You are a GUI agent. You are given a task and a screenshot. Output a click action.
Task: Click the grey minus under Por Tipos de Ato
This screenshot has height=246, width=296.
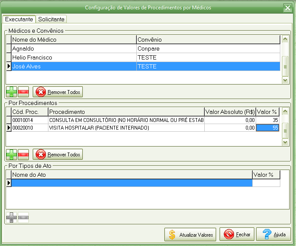click(23, 218)
